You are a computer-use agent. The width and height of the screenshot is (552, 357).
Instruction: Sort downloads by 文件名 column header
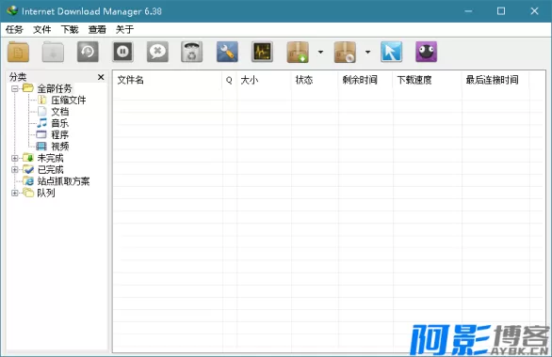click(168, 80)
